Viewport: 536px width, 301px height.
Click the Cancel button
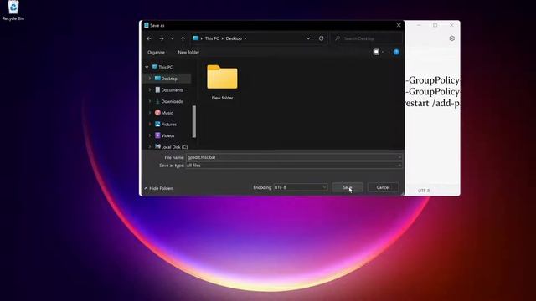pyautogui.click(x=383, y=187)
